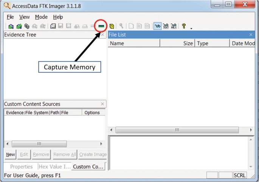Image resolution: width=259 pixels, height=182 pixels.
Task: Click File List scrollbar left arrow
Action: [x=112, y=130]
